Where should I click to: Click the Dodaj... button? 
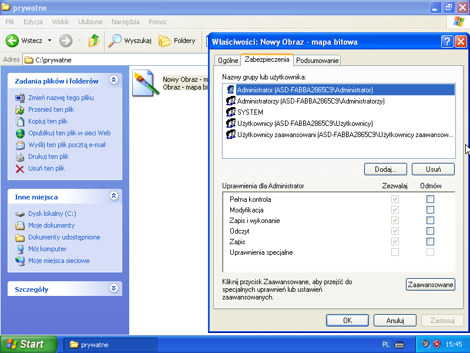[x=385, y=169]
